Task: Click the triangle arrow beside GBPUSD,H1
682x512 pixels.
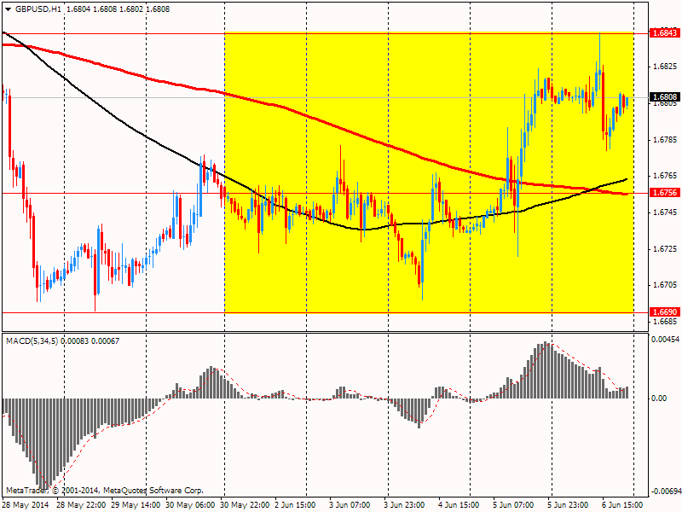Action: point(9,9)
